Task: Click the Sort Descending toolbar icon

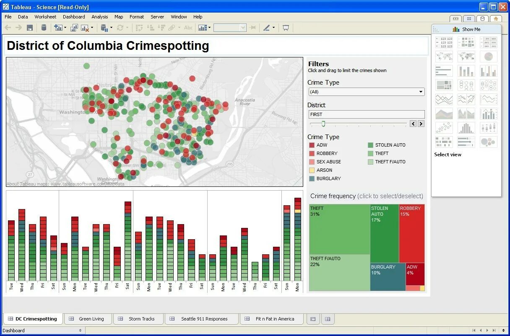Action: [x=161, y=28]
